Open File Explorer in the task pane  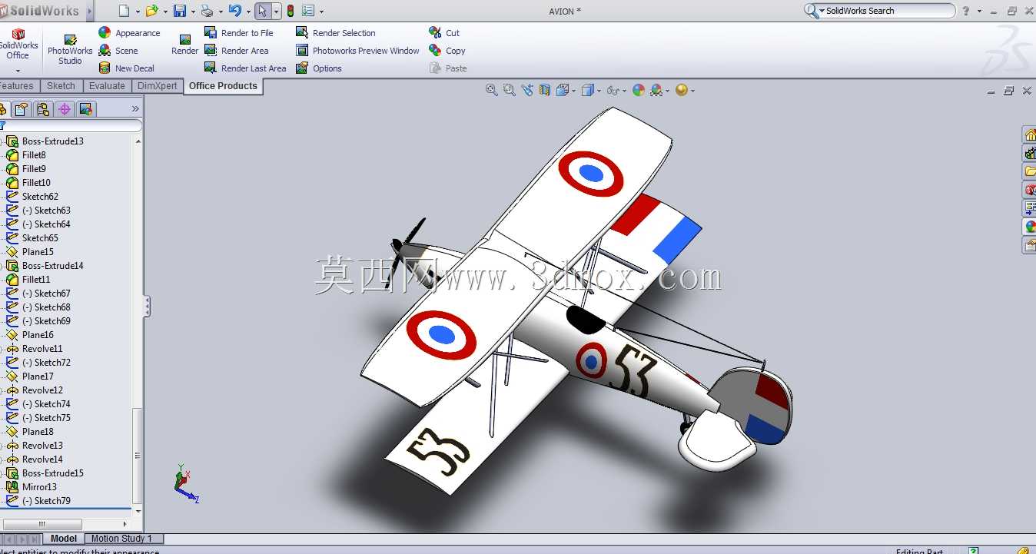click(x=1030, y=171)
